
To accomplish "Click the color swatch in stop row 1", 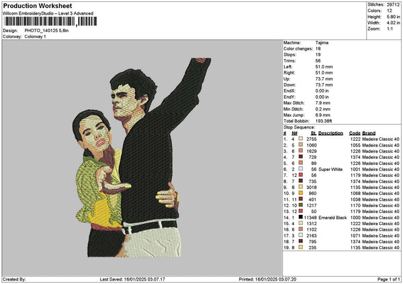I will (300, 139).
